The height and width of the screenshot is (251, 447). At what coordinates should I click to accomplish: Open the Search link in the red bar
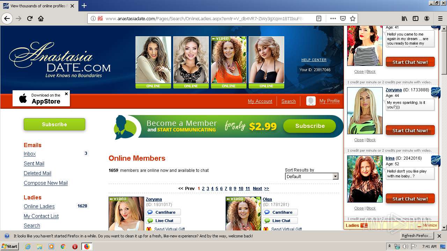click(288, 101)
